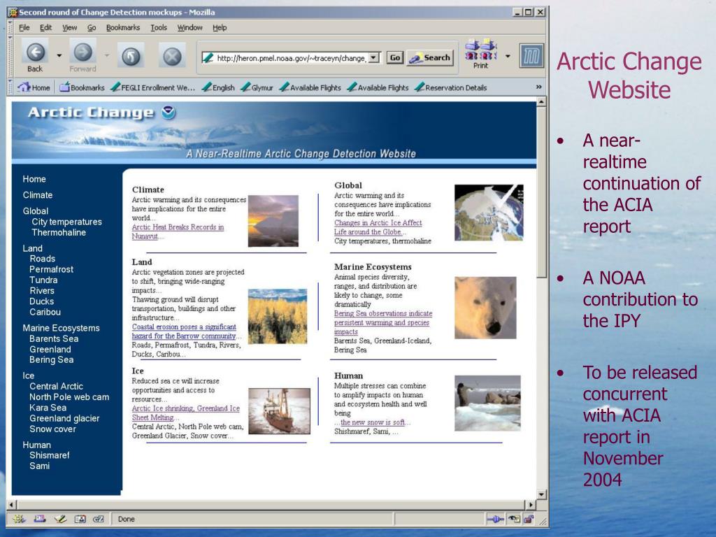The height and width of the screenshot is (537, 716).
Task: Open the Back button history dropdown arrow
Action: 59,56
